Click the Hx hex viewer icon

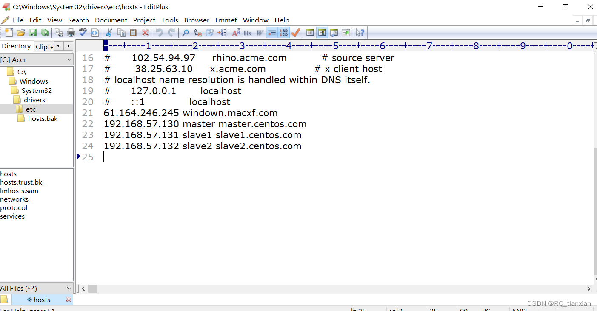(x=248, y=33)
